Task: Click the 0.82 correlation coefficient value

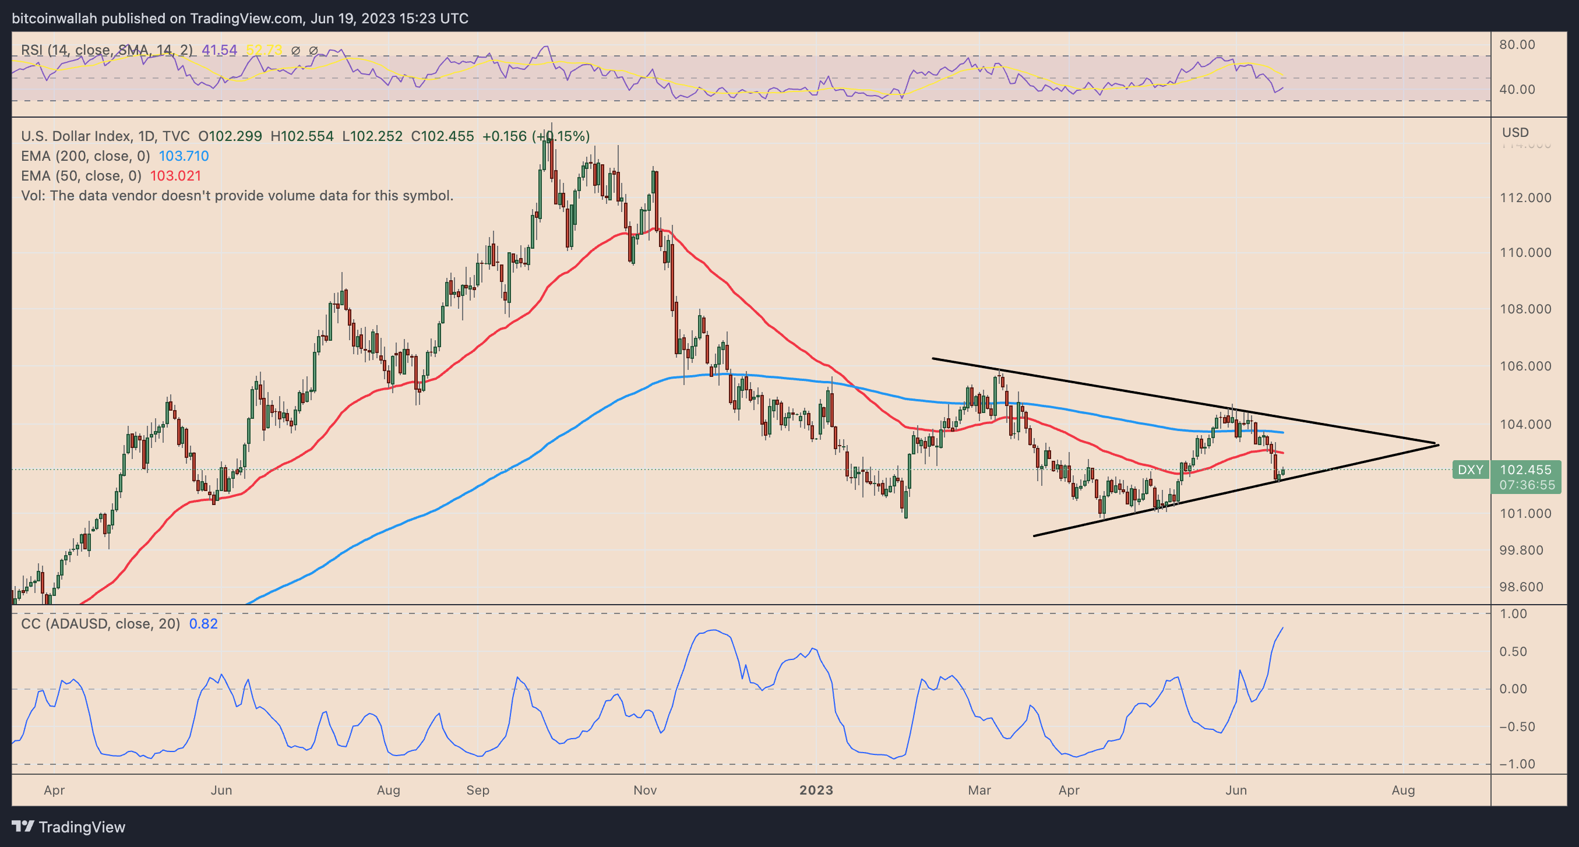Action: 203,624
